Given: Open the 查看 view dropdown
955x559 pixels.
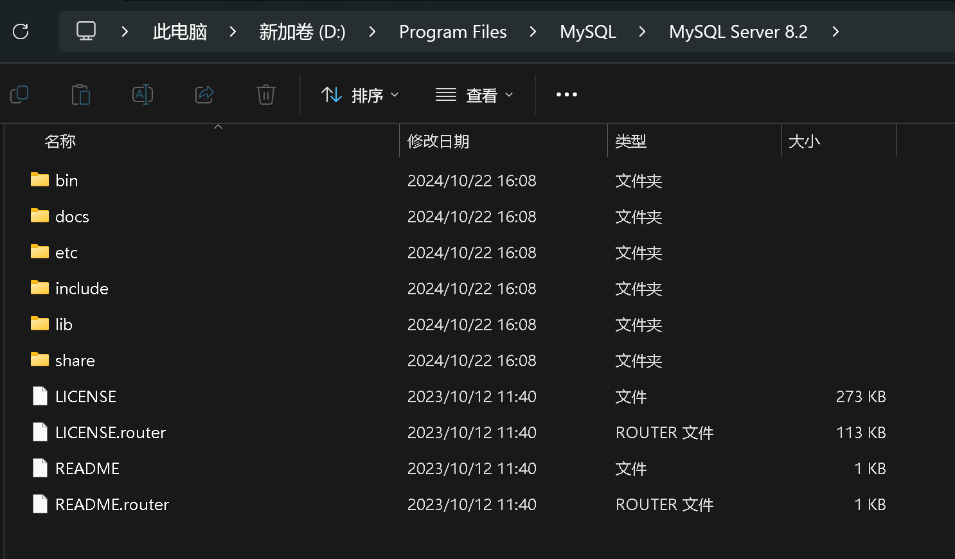Looking at the screenshot, I should point(474,95).
